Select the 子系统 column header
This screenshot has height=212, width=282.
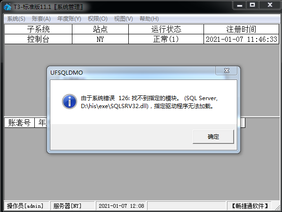(39, 29)
